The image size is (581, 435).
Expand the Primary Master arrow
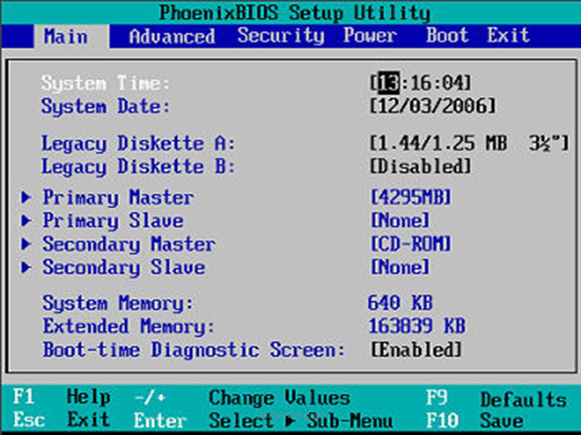26,198
